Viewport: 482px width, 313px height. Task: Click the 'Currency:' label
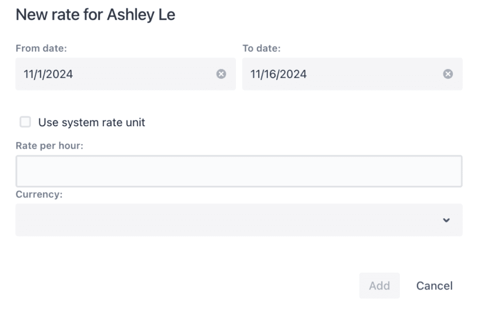pos(39,194)
